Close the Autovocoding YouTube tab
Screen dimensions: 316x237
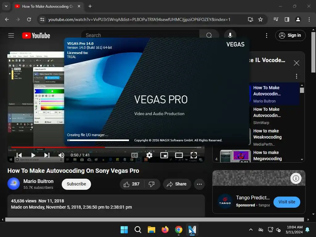coord(79,6)
